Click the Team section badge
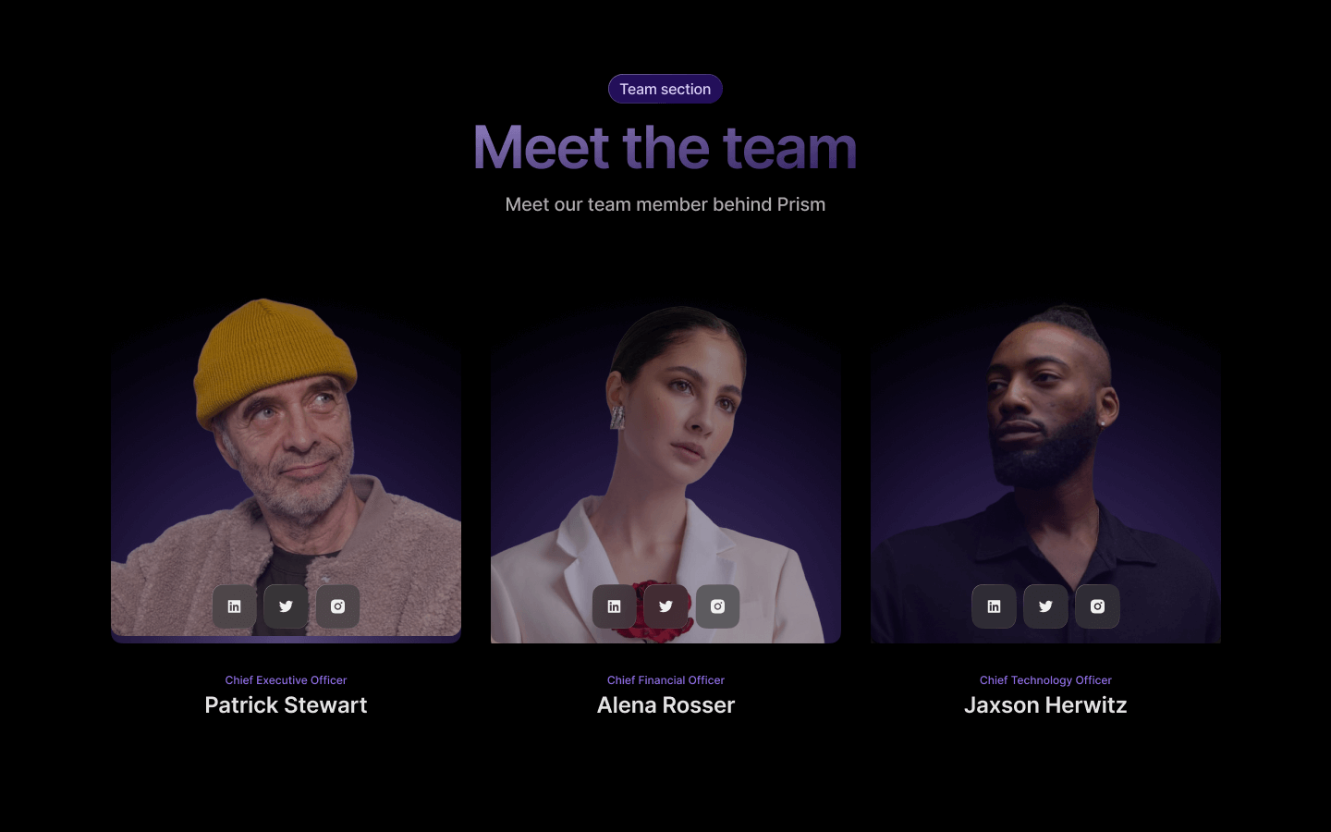The height and width of the screenshot is (832, 1331). click(x=665, y=89)
